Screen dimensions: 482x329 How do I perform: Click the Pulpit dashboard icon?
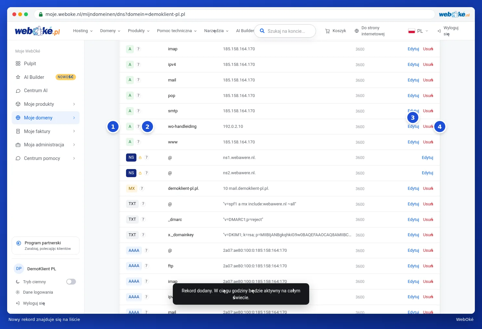(x=18, y=64)
